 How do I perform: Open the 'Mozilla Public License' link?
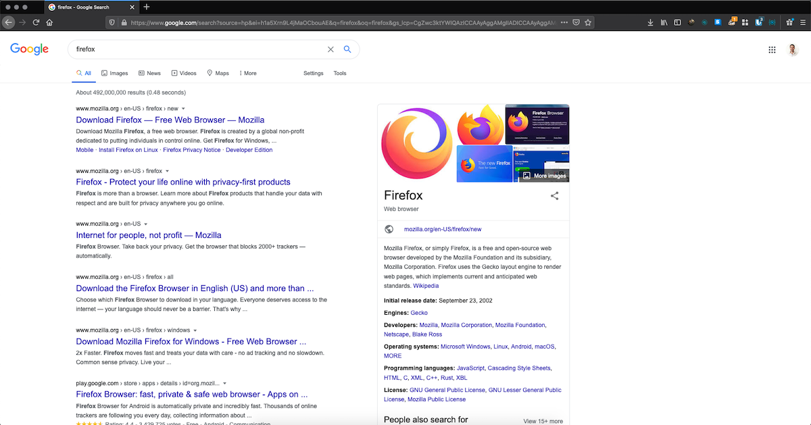[x=437, y=399]
